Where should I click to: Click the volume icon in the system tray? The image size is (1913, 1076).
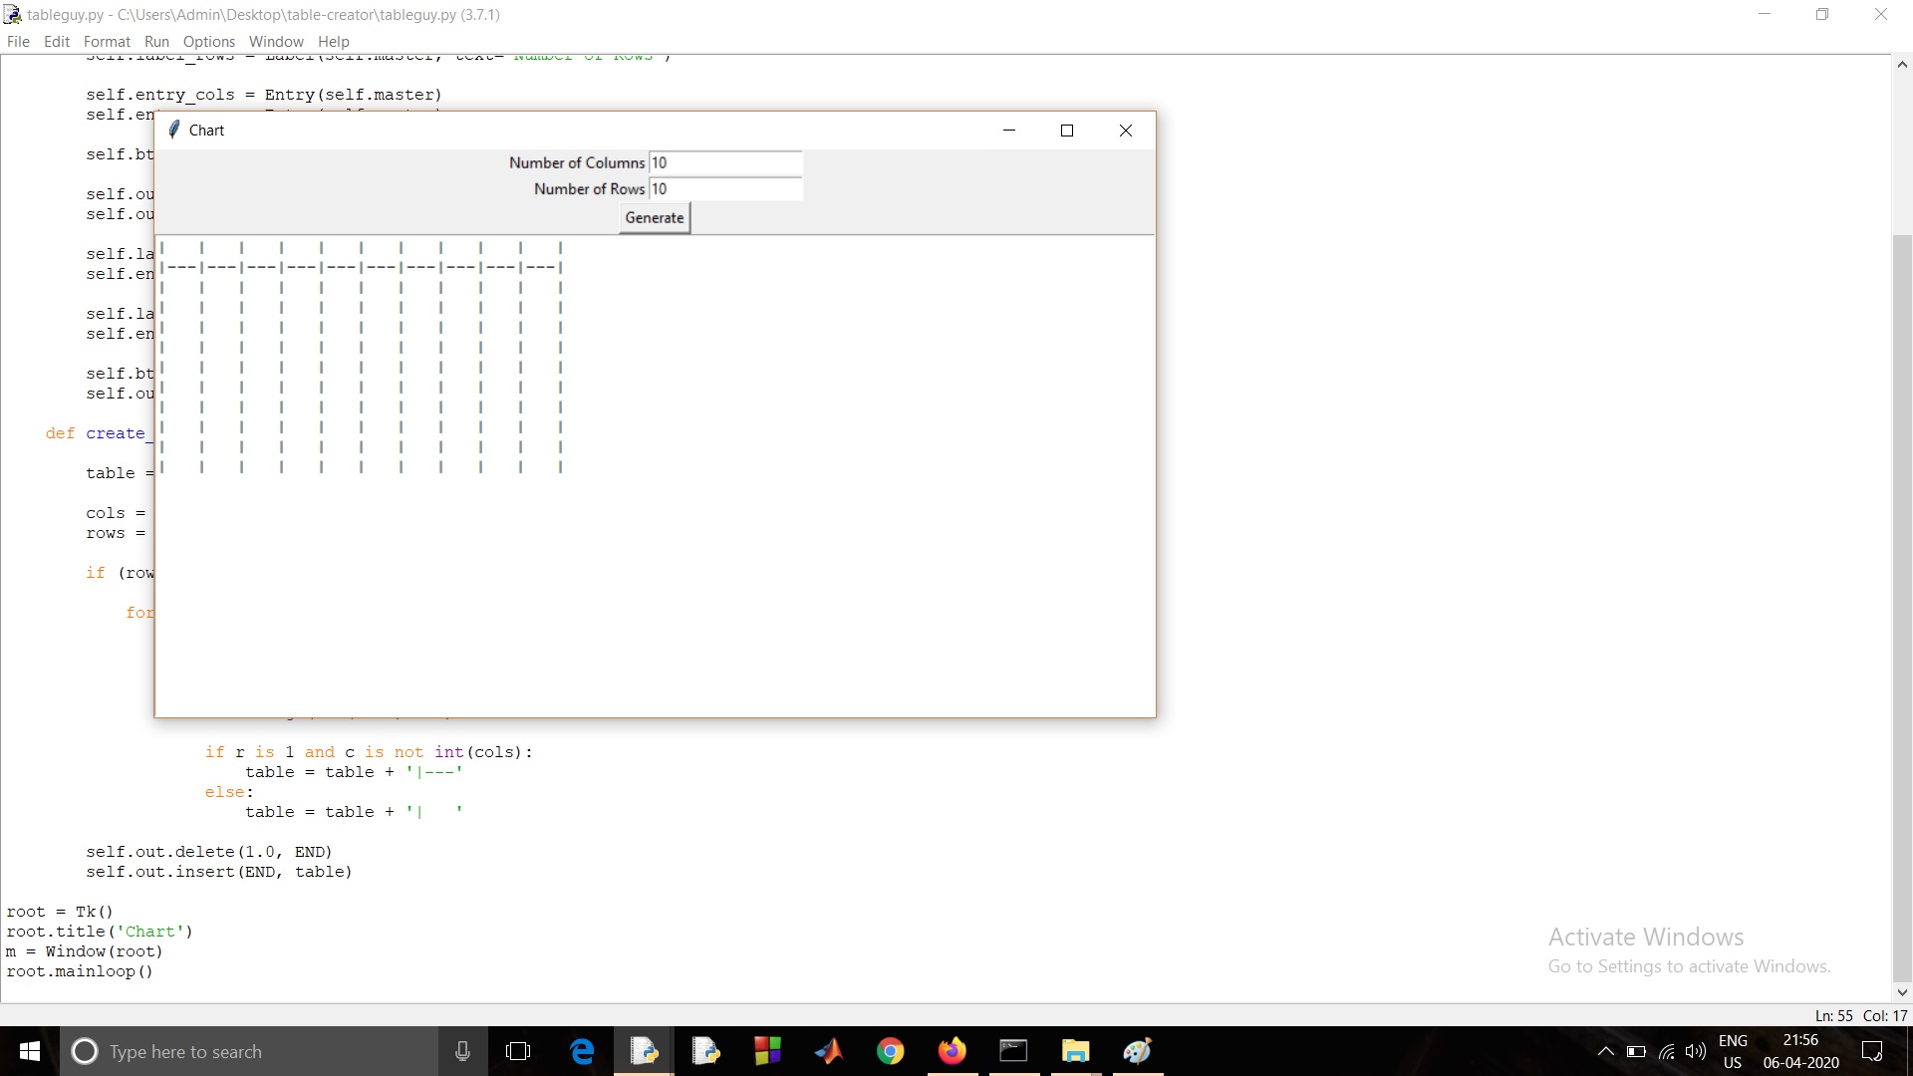tap(1695, 1051)
